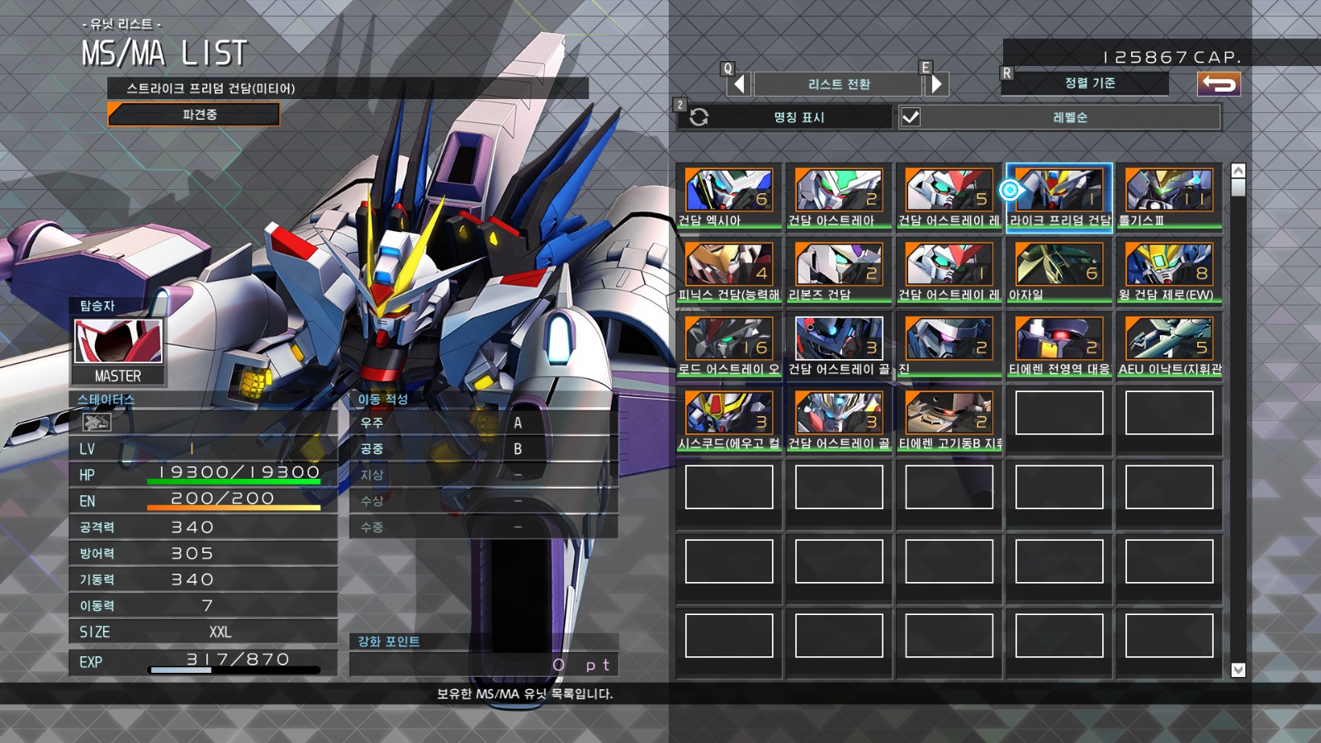
Task: Select 건담 어스트레이 골 level 3 in third row
Action: (x=839, y=346)
